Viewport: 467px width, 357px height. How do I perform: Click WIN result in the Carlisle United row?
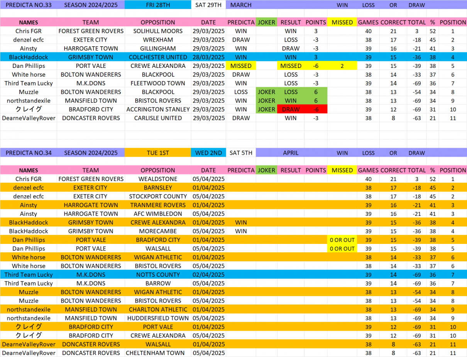tap(291, 118)
